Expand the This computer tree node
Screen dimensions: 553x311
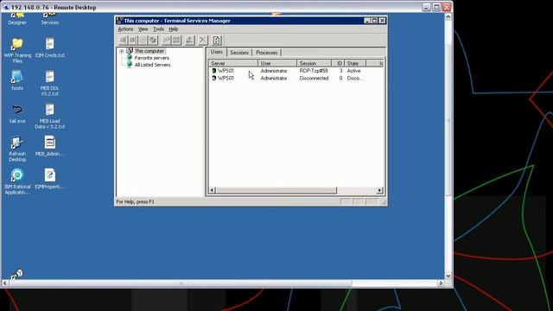coord(122,51)
